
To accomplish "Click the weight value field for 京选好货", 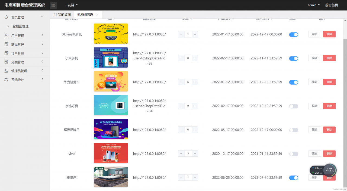I will [x=188, y=106].
